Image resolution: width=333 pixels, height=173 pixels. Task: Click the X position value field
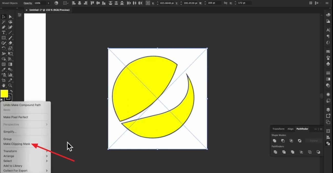(x=167, y=3)
